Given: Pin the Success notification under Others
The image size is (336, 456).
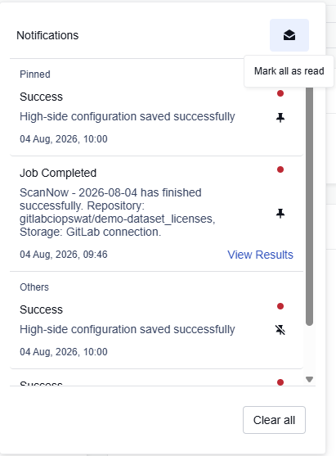Looking at the screenshot, I should coord(280,330).
